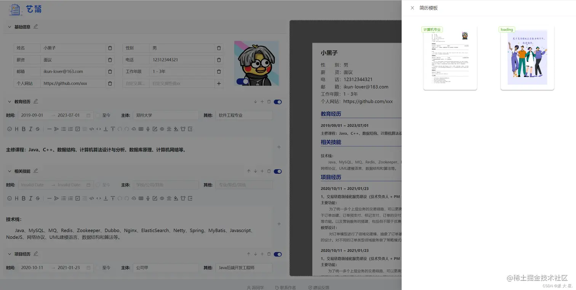The width and height of the screenshot is (576, 290).
Task: Apply strikethrough formatting to the text
Action: coord(37,128)
